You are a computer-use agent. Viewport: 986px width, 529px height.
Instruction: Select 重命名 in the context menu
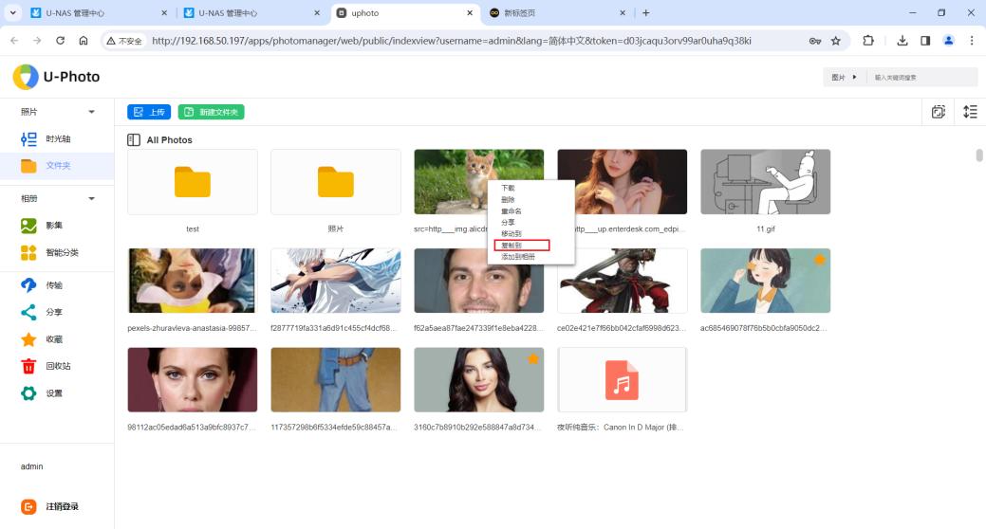click(511, 211)
